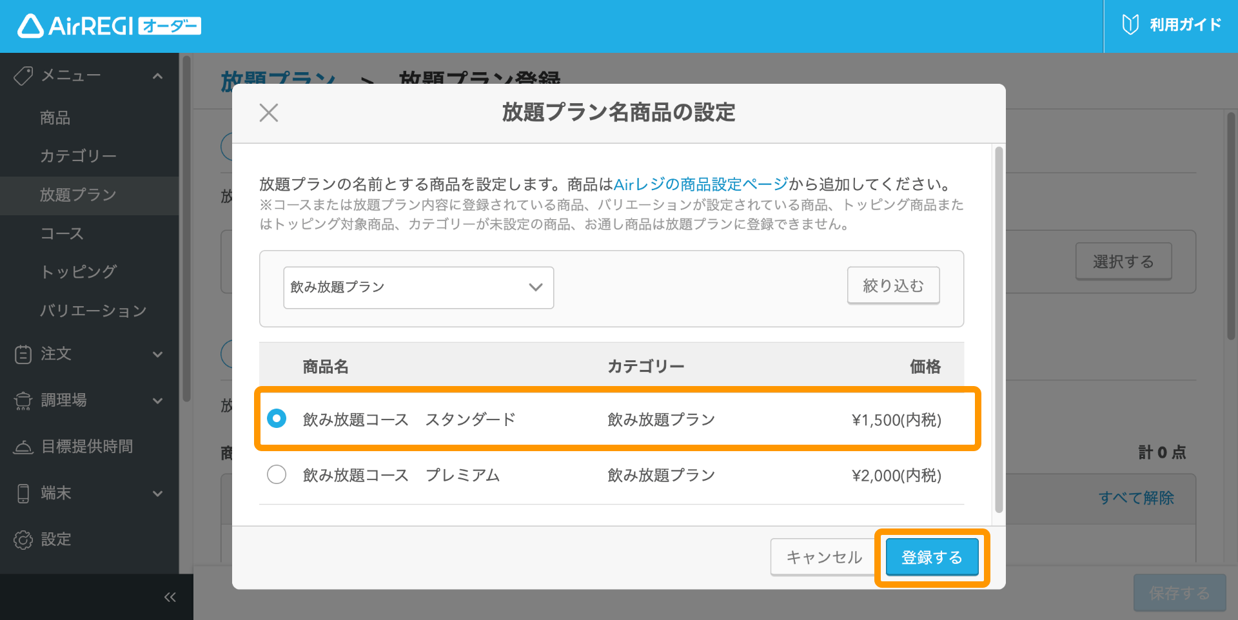The width and height of the screenshot is (1238, 620).
Task: Click the 登録する button
Action: [932, 557]
